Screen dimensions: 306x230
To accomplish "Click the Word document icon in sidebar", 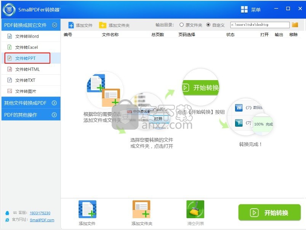I will [10, 36].
